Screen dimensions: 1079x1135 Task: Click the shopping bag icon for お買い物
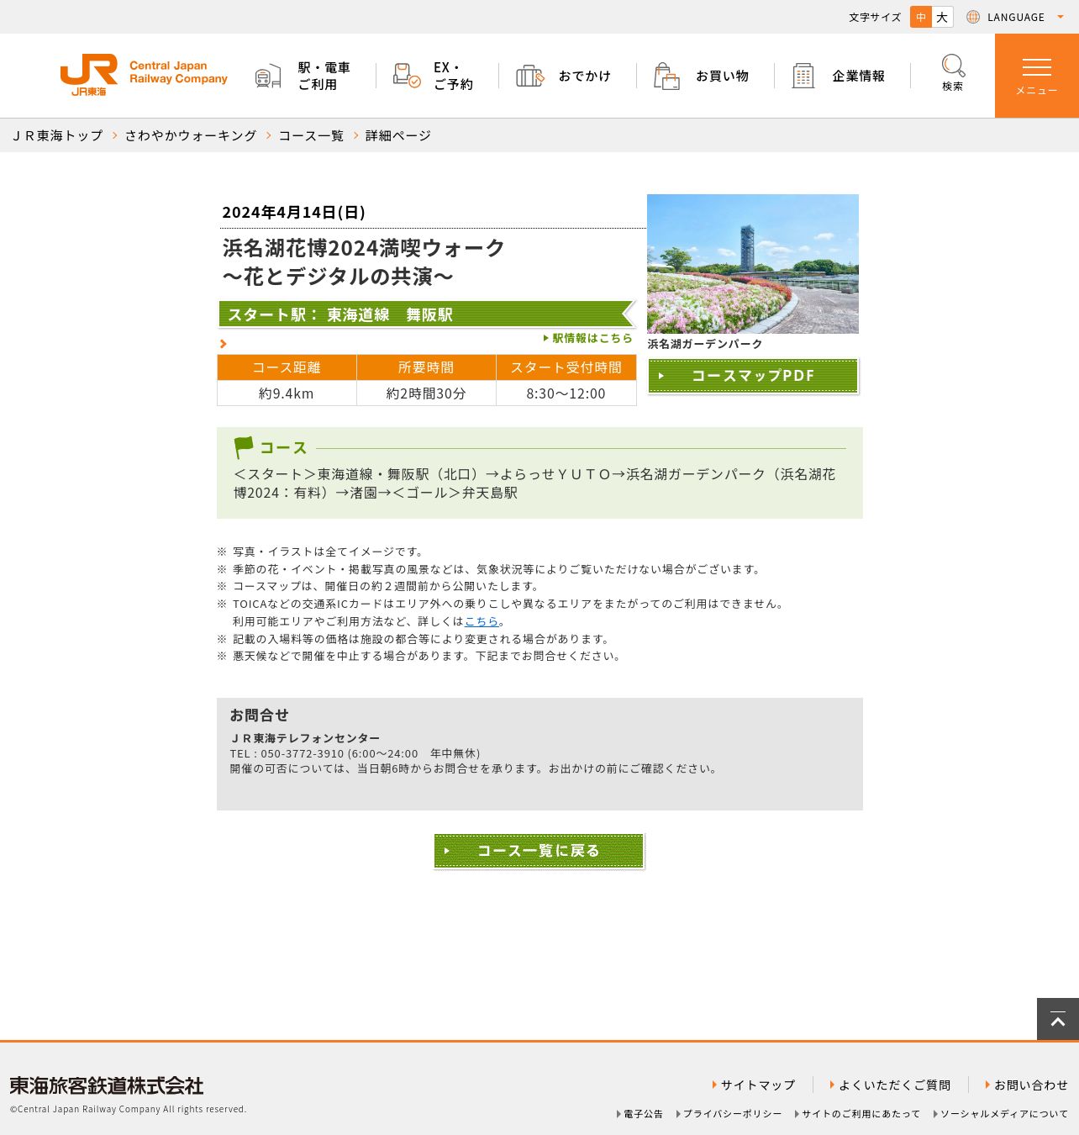(x=666, y=76)
